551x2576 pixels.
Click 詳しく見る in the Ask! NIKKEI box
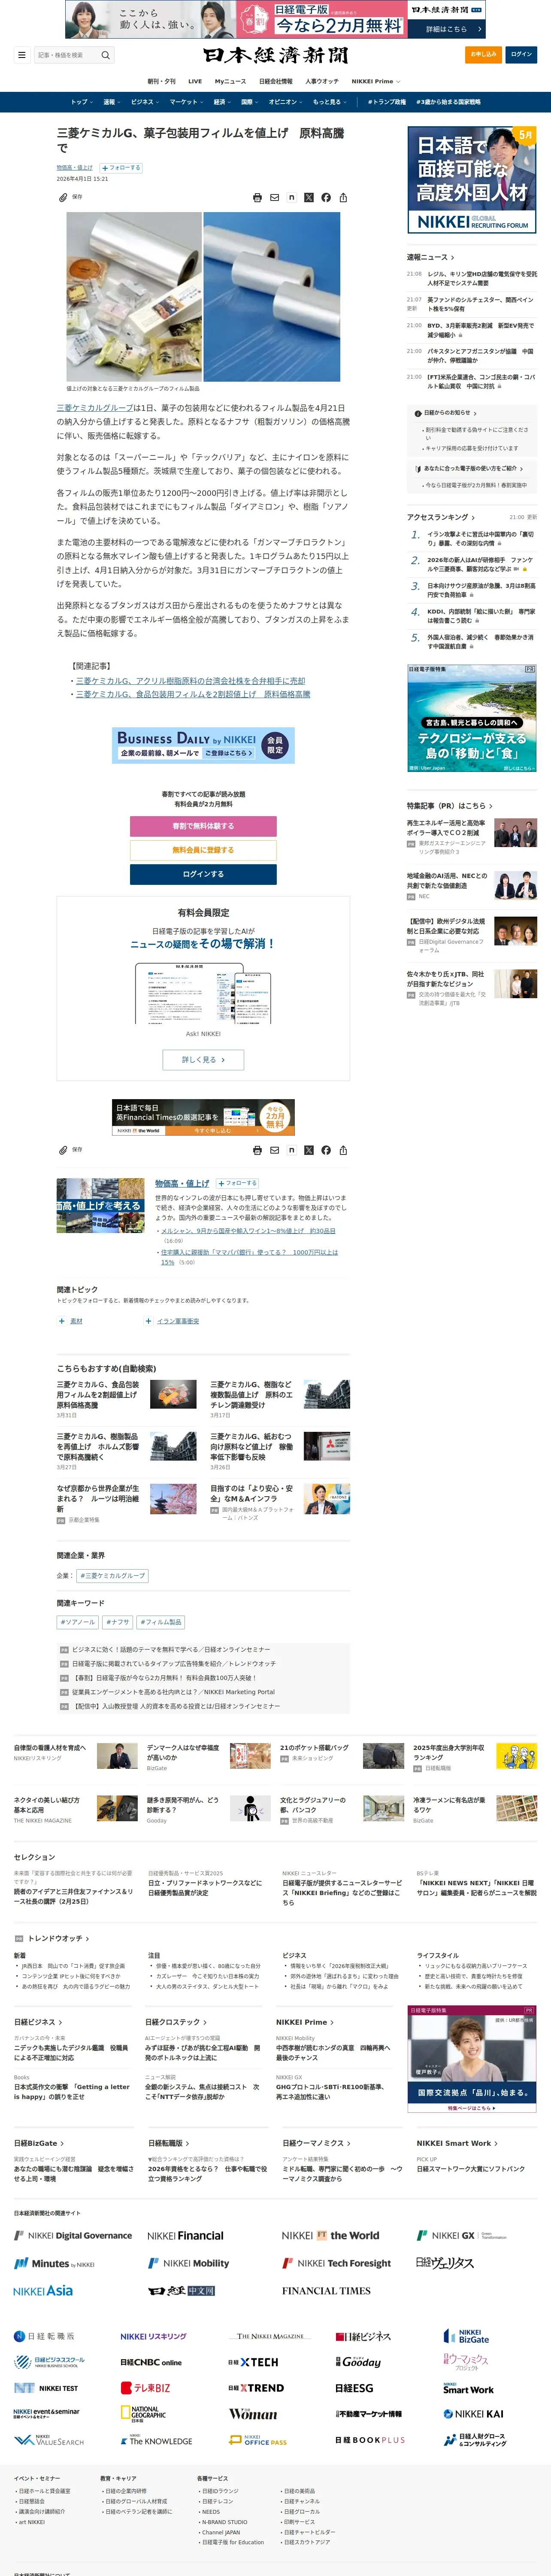coord(203,1059)
